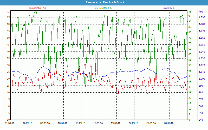Click the date label "10.09.16"
The width and height of the screenshot is (208, 130).
[63, 123]
